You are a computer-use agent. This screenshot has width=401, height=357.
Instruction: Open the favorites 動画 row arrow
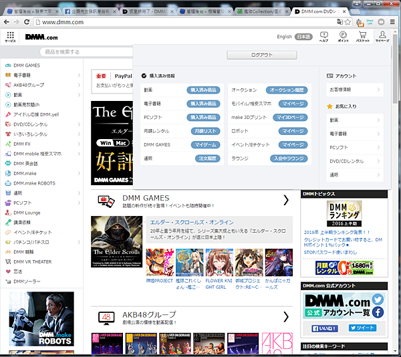[378, 120]
